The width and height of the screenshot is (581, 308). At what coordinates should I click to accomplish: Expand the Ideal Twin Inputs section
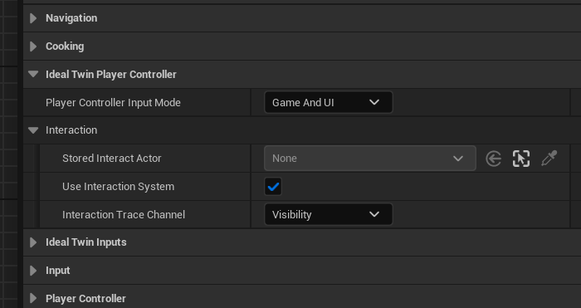(33, 242)
